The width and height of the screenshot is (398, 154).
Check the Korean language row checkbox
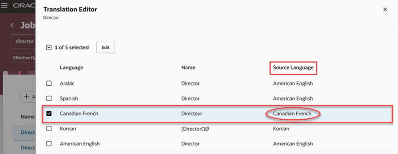[x=49, y=129]
